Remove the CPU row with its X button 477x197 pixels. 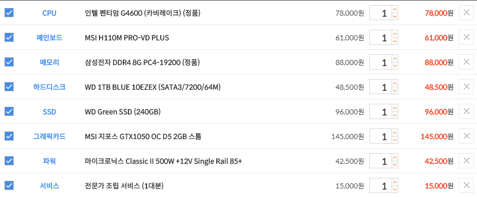466,13
